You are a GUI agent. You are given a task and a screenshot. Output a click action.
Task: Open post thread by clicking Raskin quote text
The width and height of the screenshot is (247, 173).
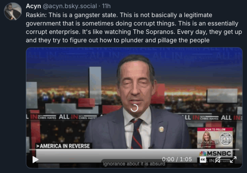click(134, 28)
